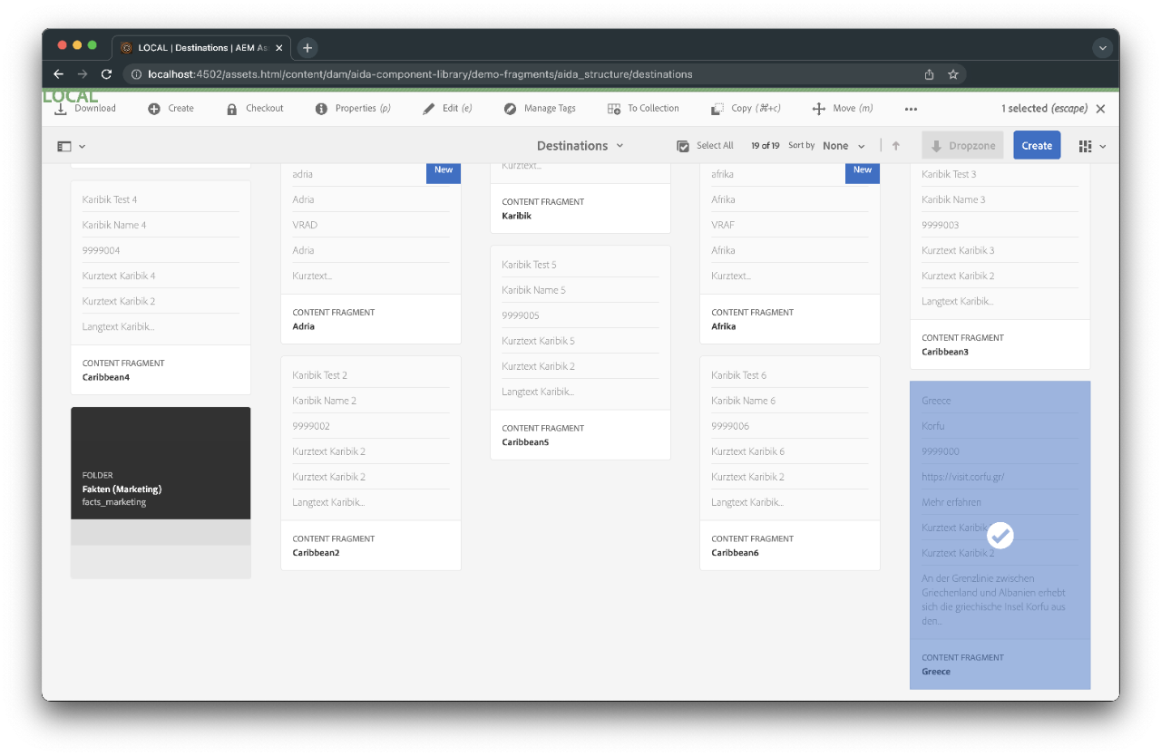Toggle the content tree rail selector
This screenshot has height=756, width=1161.
tap(71, 145)
